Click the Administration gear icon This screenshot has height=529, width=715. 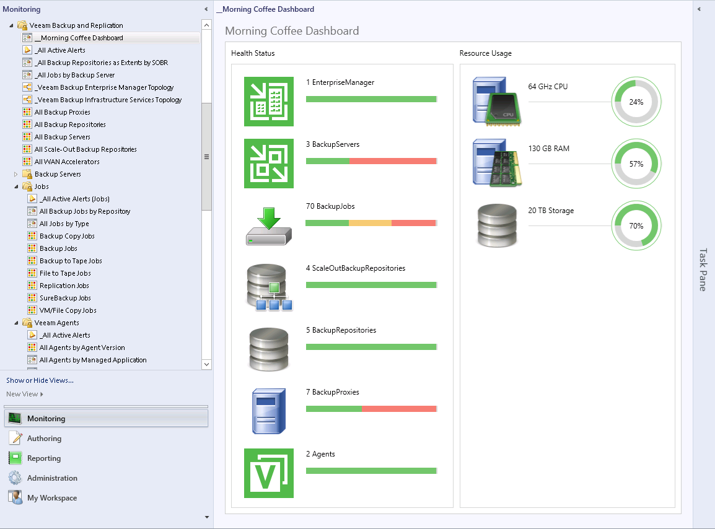point(15,478)
